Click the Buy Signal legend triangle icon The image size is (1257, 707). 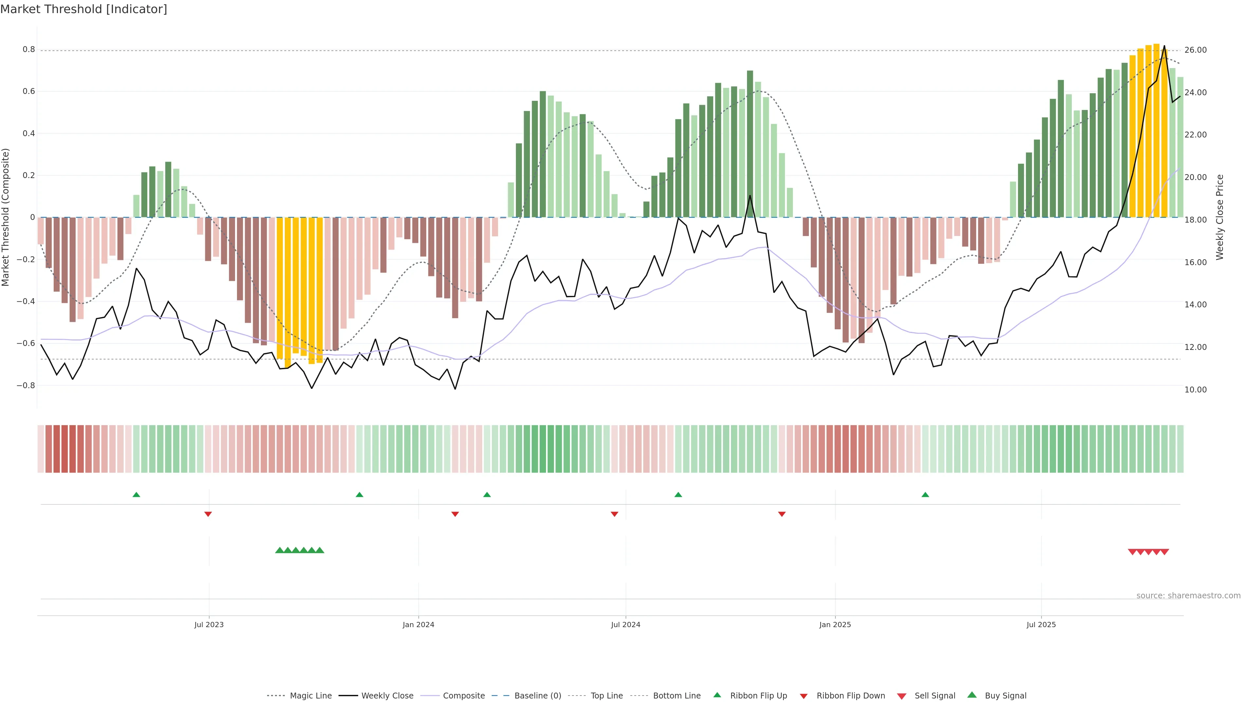[x=972, y=695]
